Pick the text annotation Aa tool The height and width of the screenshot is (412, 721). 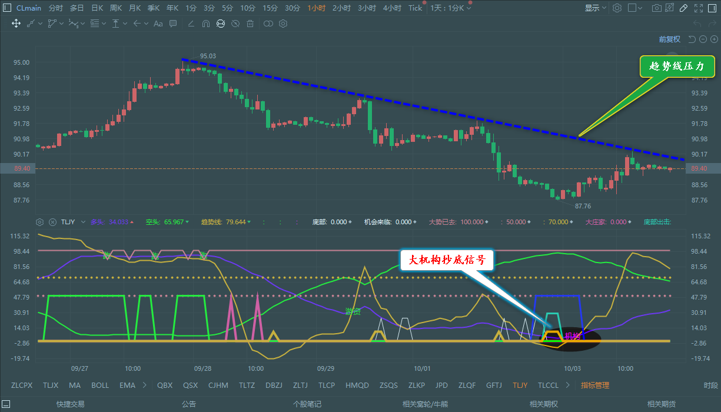tap(158, 24)
